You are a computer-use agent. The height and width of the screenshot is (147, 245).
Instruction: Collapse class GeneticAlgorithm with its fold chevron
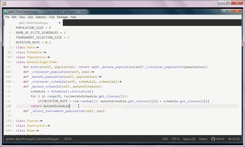point(13,62)
